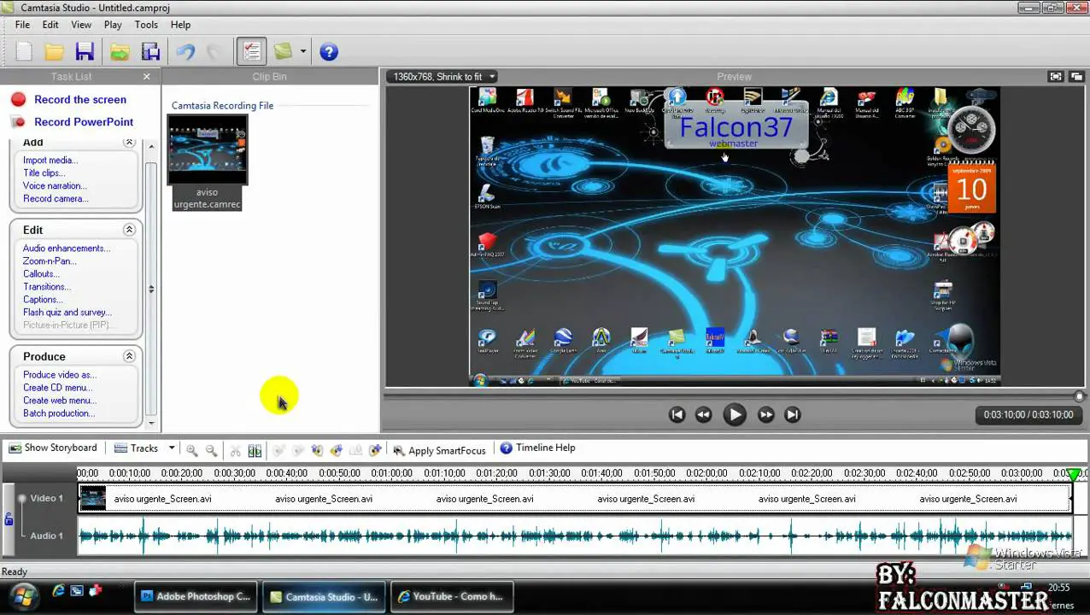The image size is (1090, 615).
Task: Toggle the Task List checklist toolbar button
Action: pos(251,52)
